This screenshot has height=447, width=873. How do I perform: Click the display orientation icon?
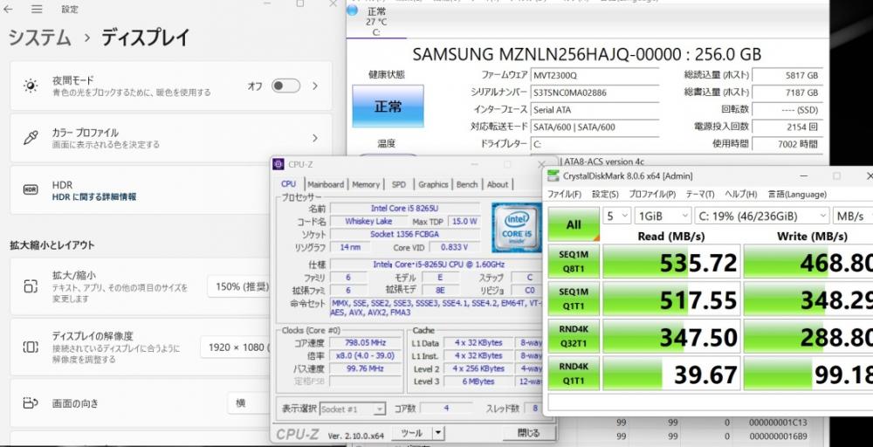click(30, 403)
